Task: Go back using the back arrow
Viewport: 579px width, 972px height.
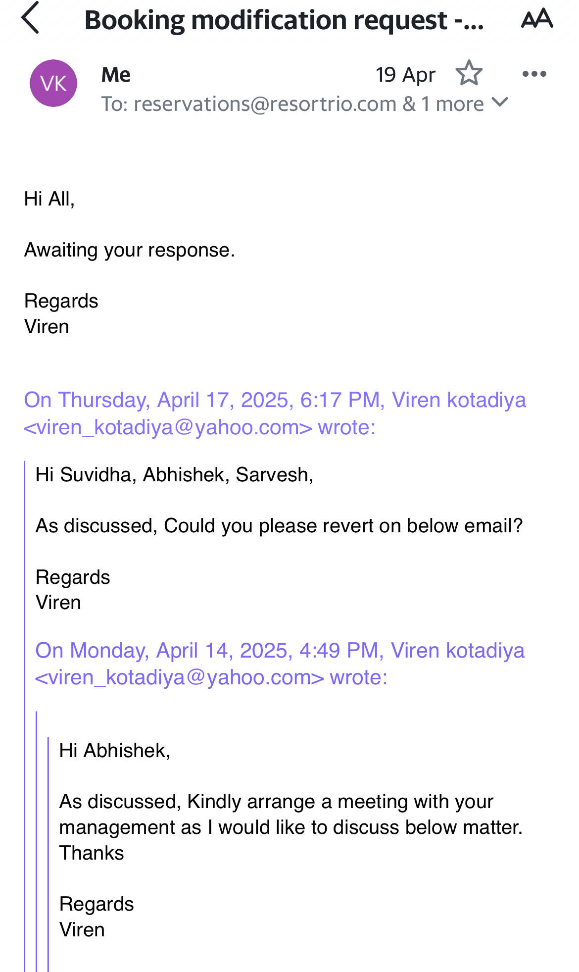Action: (x=31, y=18)
